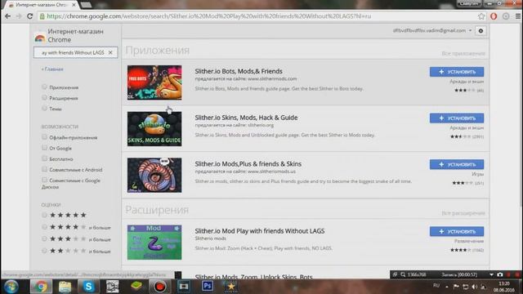Open Windows Start menu
523x294 pixels.
[11, 287]
